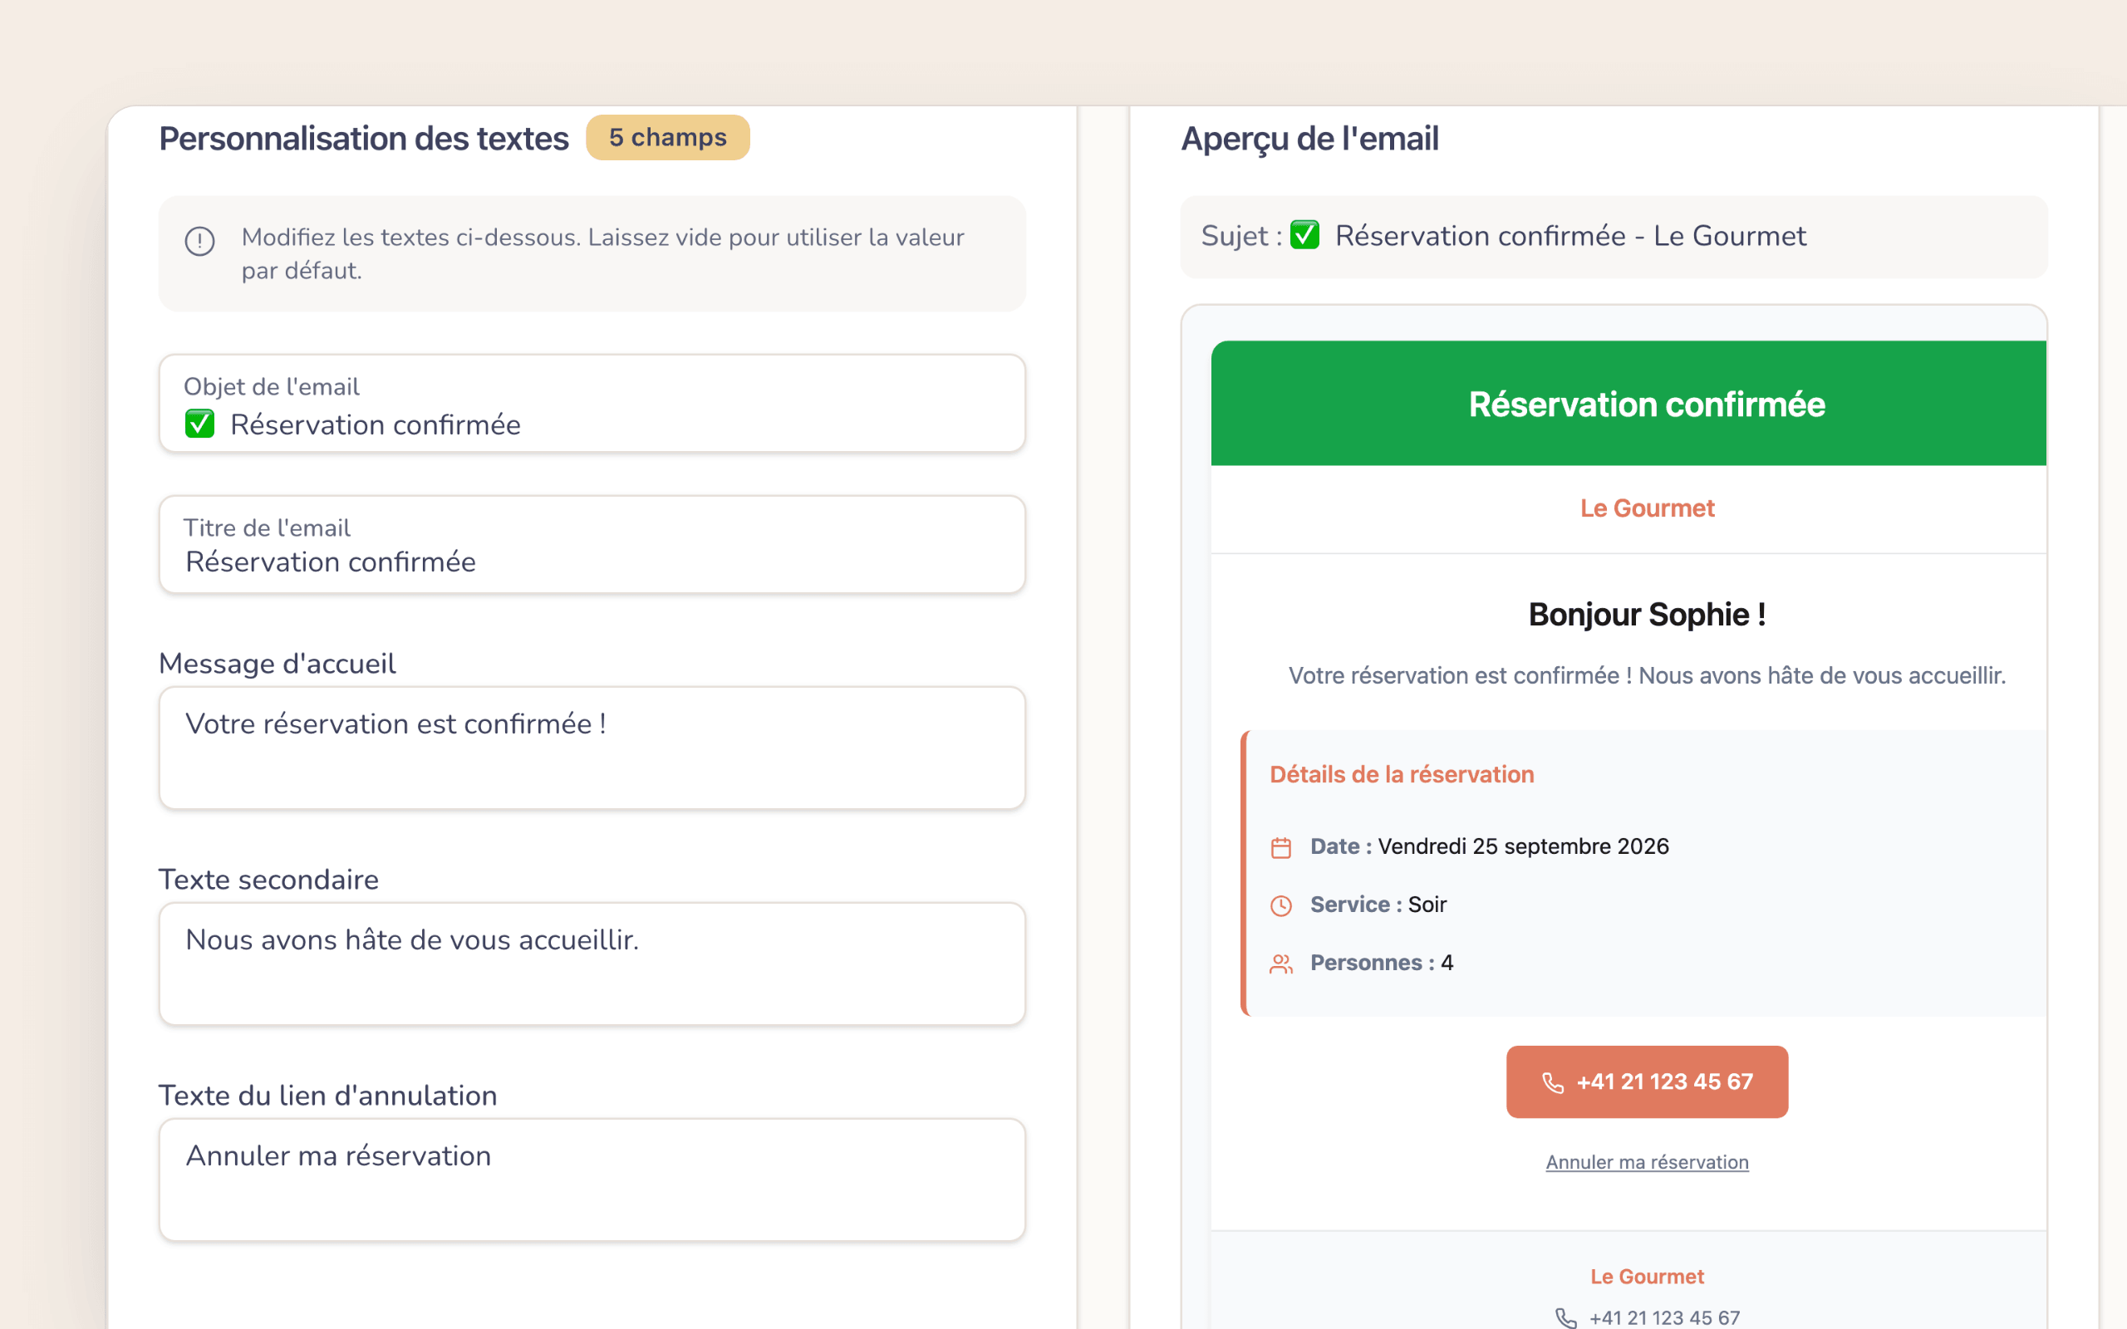This screenshot has height=1329, width=2127.
Task: Click the calendar icon beside Date
Action: (1281, 847)
